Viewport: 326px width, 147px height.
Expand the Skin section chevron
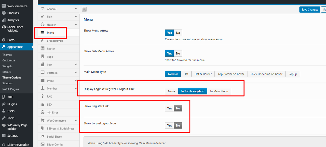(x=76, y=17)
